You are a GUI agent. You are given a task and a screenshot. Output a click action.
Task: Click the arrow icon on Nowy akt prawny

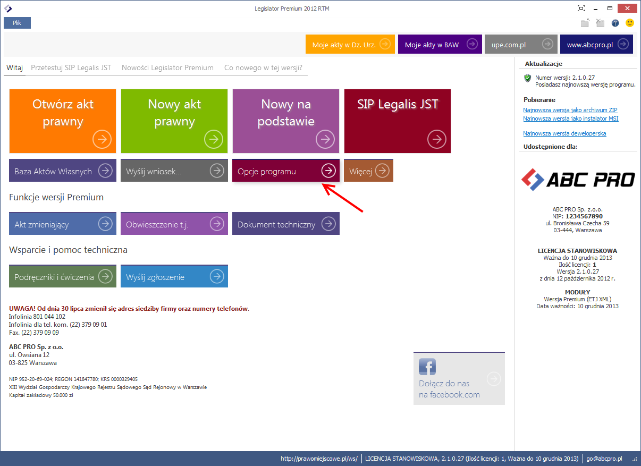tap(214, 139)
